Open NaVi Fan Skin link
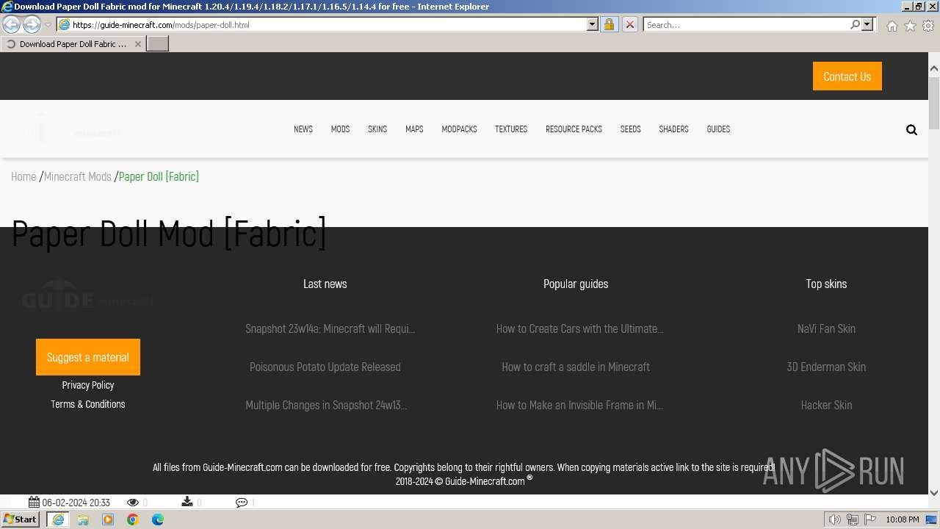This screenshot has width=940, height=529. (826, 328)
